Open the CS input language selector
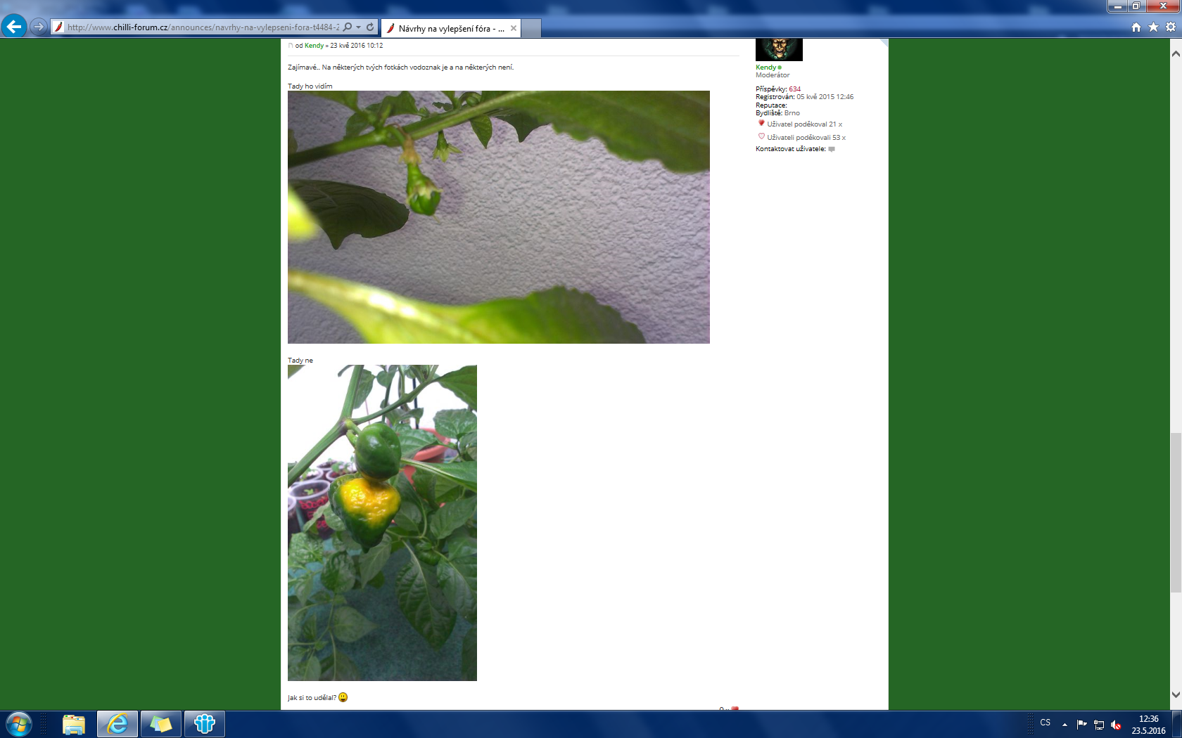The height and width of the screenshot is (738, 1182). (x=1045, y=723)
